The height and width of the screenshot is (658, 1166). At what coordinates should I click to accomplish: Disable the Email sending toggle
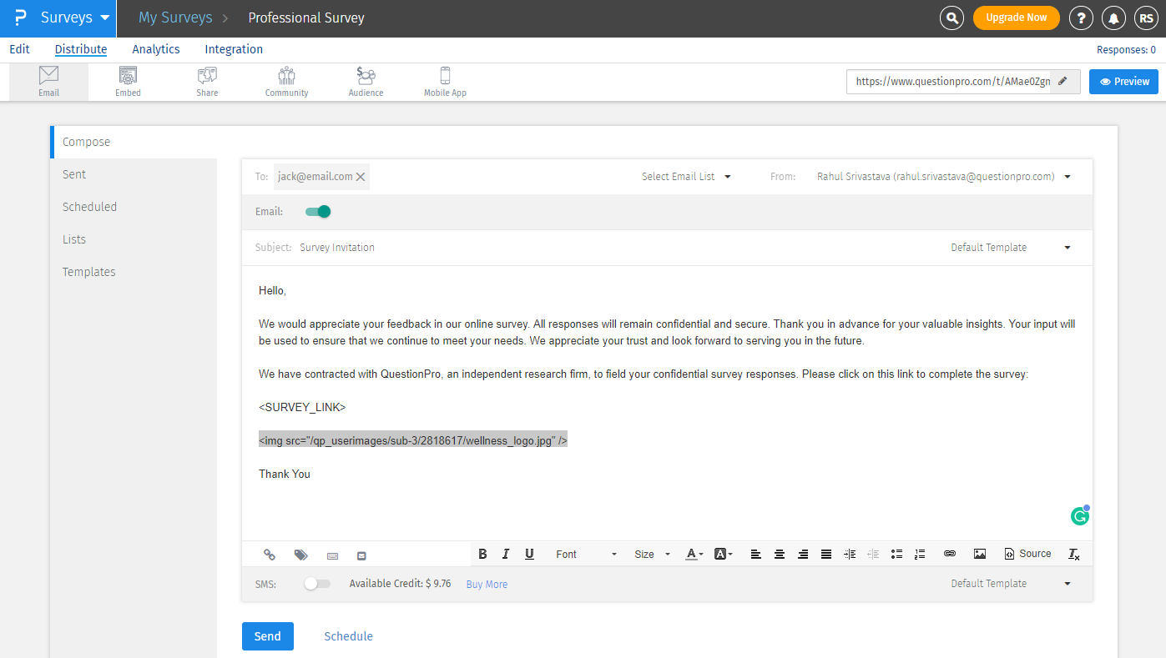317,211
